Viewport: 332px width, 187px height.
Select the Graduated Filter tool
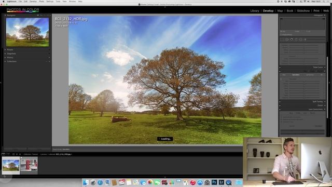[296, 39]
